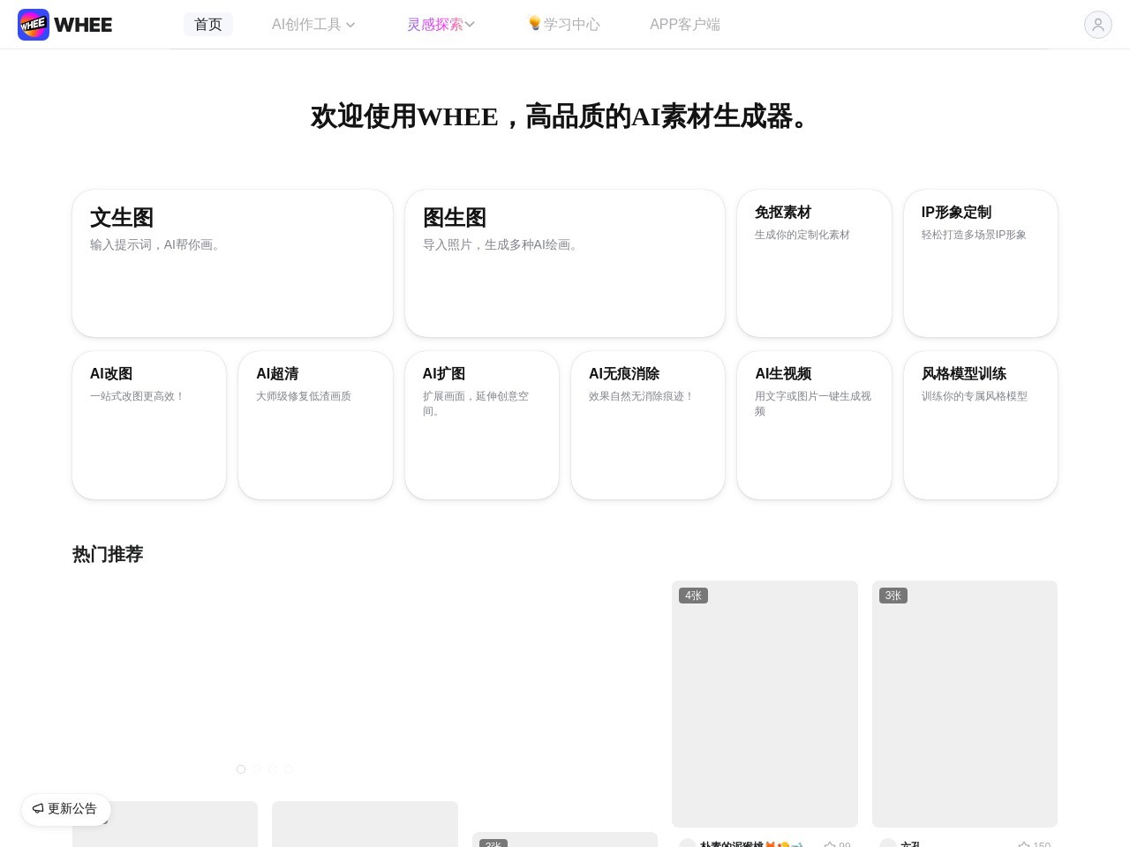Click the WHEE logo icon
Image resolution: width=1130 pixels, height=847 pixels.
coord(34,25)
